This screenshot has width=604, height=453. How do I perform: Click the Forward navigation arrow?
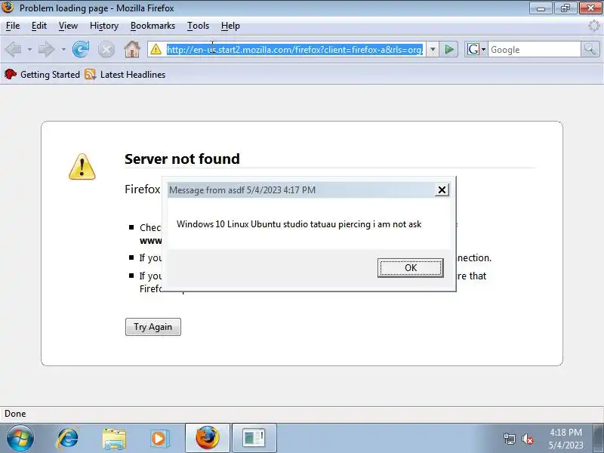(x=46, y=49)
